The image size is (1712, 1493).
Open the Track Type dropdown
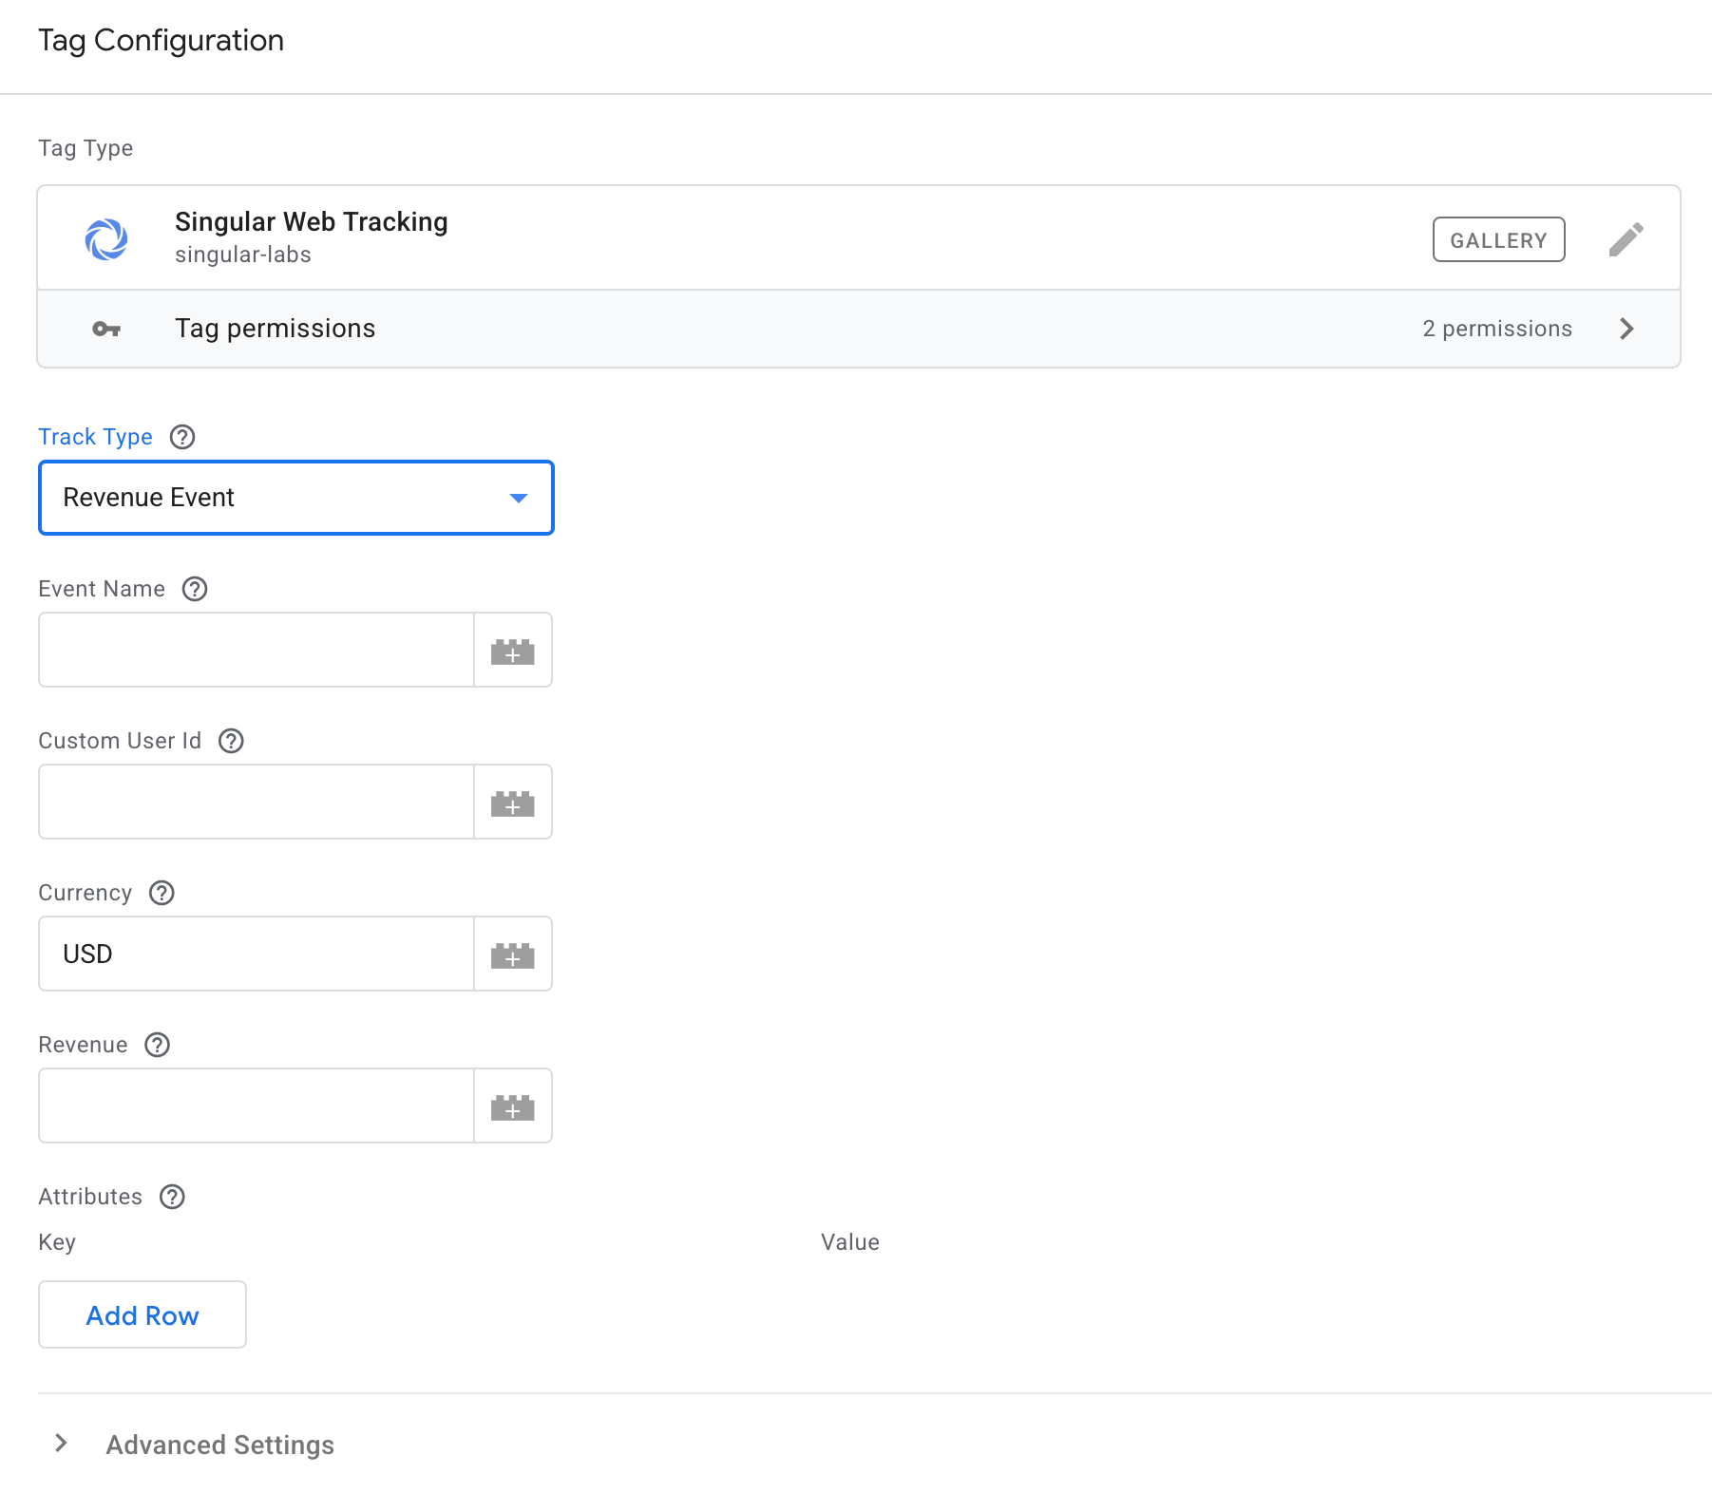pos(295,498)
